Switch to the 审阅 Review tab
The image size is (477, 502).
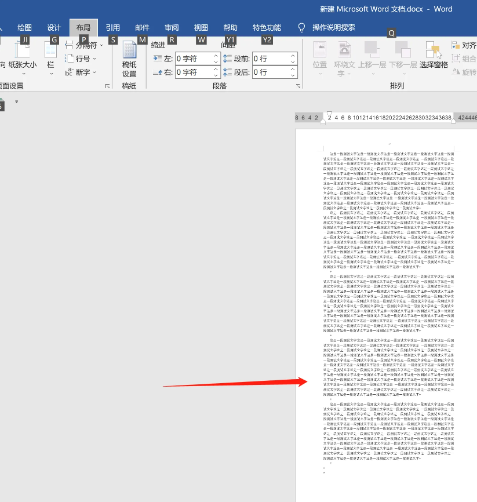click(172, 27)
